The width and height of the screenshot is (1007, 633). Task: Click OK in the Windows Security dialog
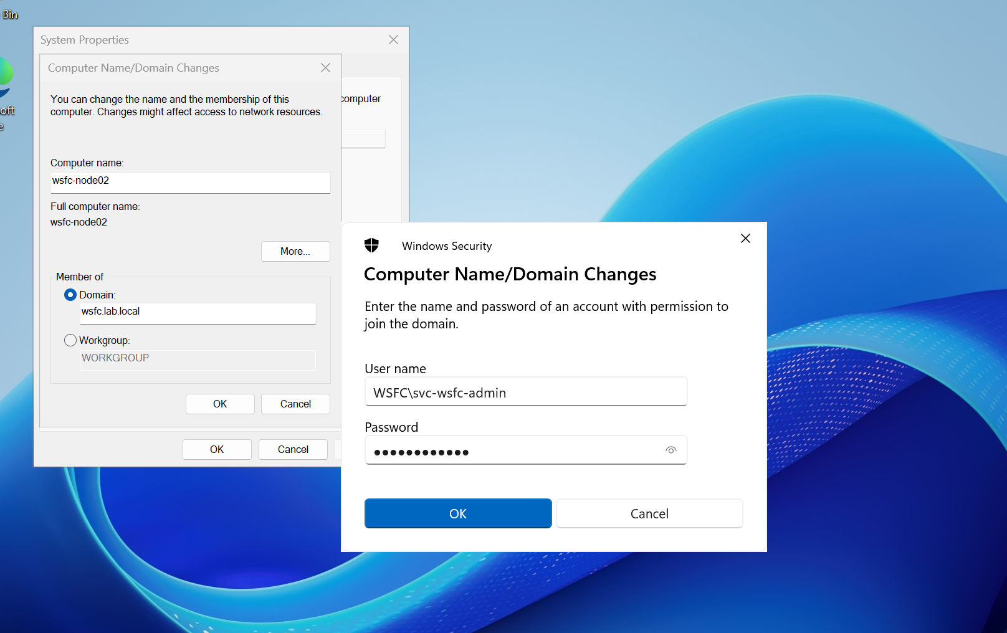click(458, 513)
